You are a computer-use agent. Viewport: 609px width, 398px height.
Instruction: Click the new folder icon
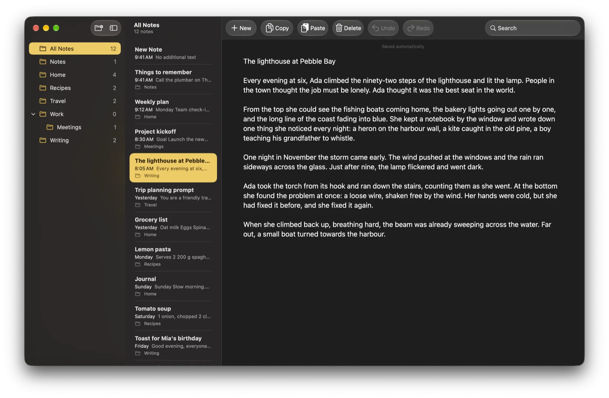coord(99,28)
